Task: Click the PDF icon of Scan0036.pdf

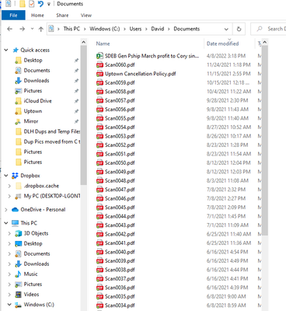Action: point(99,288)
